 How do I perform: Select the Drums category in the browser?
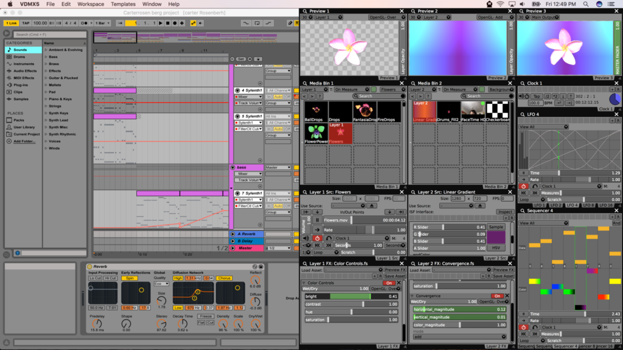click(x=19, y=57)
